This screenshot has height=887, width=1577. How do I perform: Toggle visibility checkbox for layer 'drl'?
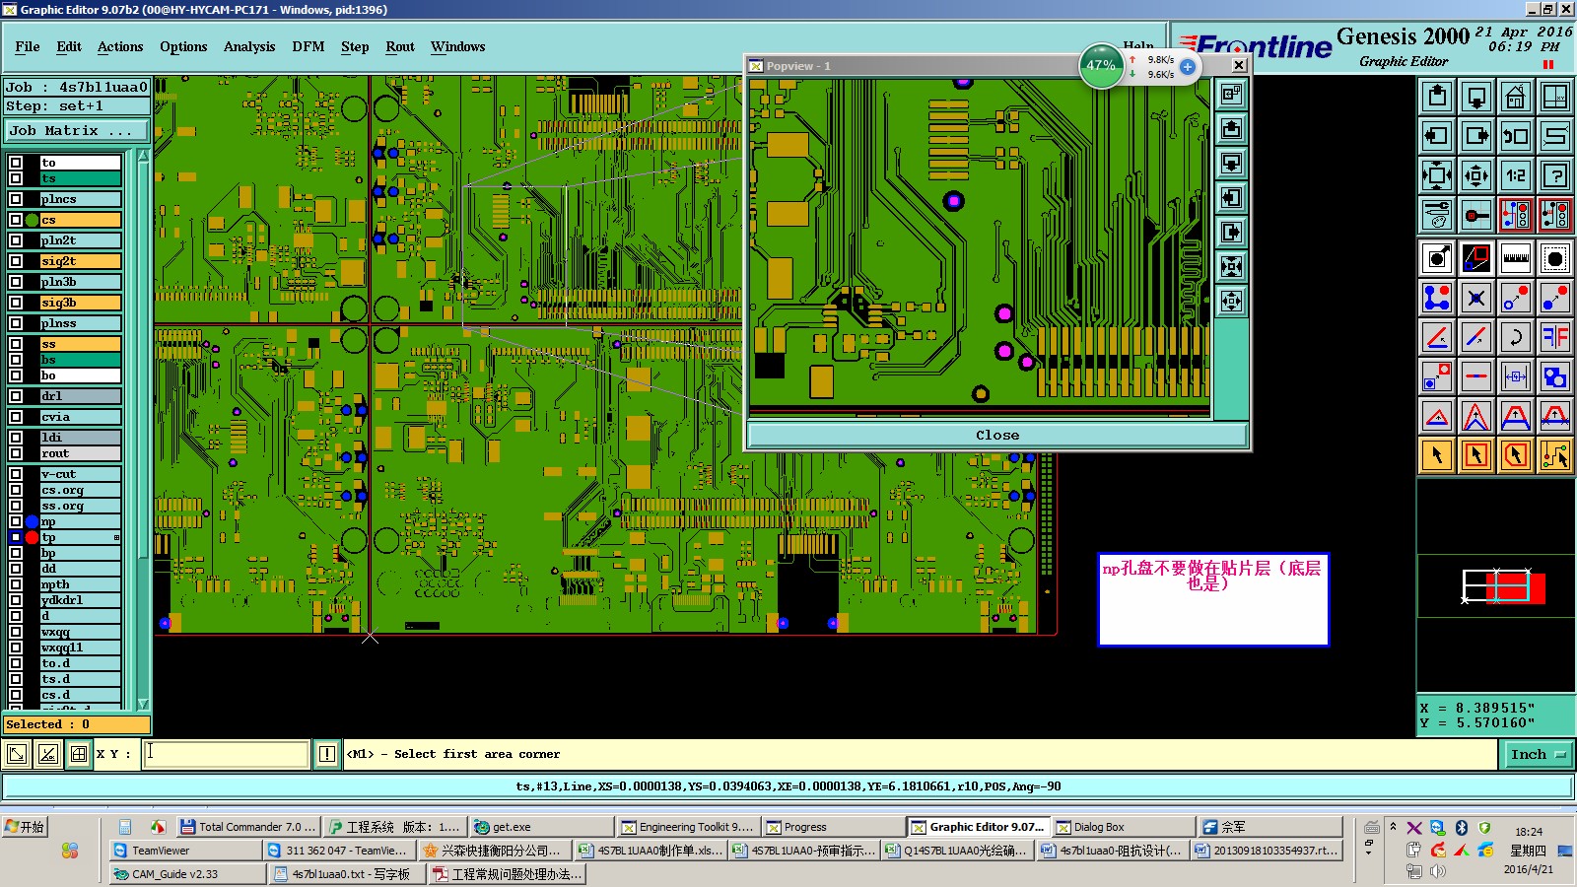[x=16, y=396]
